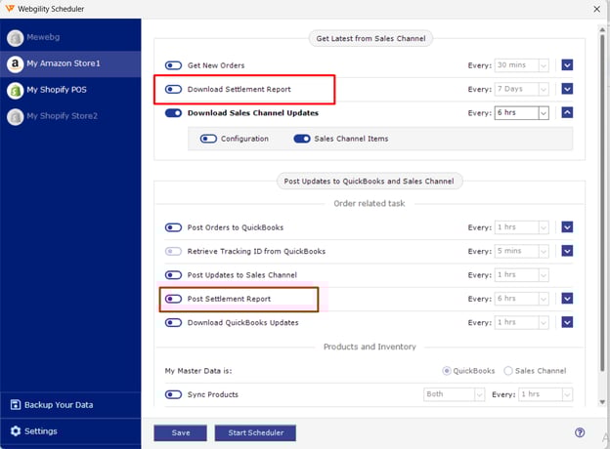The image size is (610, 449).
Task: Enable Download Settlement Report toggle
Action: (x=173, y=90)
